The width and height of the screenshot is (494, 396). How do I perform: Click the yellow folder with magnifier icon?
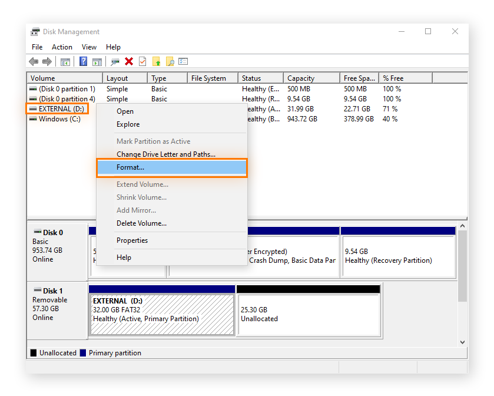pos(170,61)
